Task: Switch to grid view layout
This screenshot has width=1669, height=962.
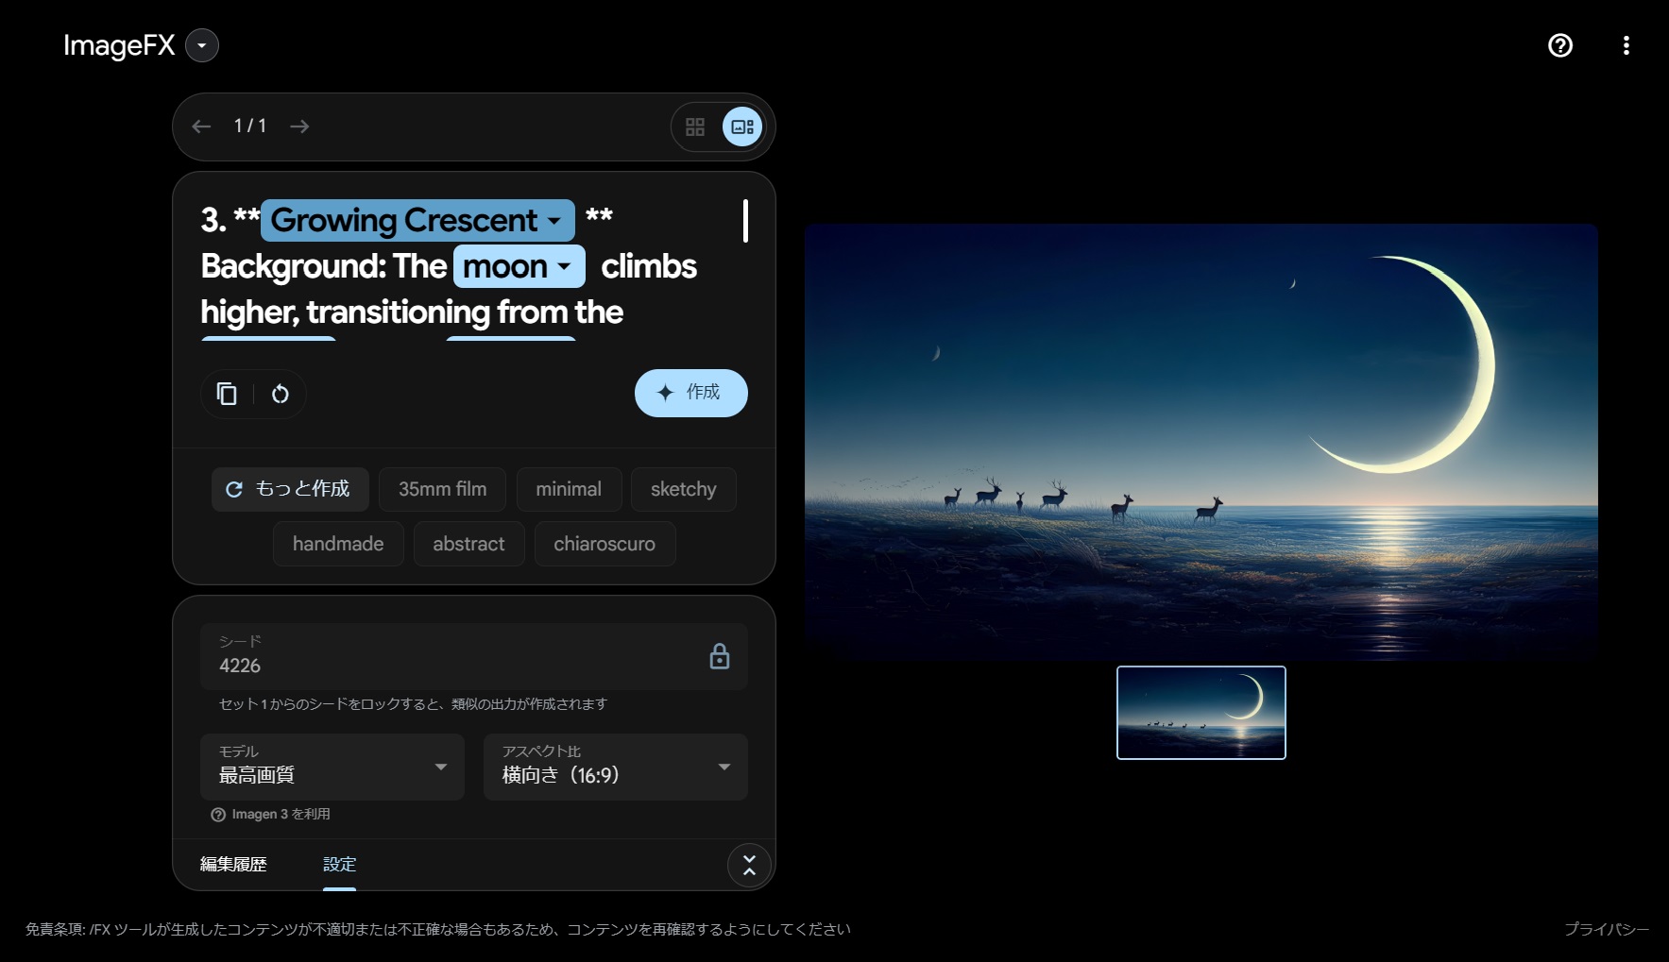Action: click(695, 127)
